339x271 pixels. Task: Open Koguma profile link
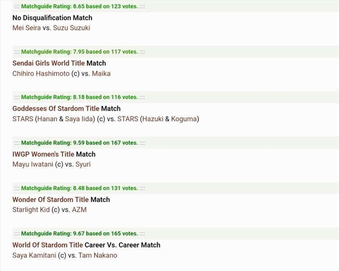click(184, 119)
